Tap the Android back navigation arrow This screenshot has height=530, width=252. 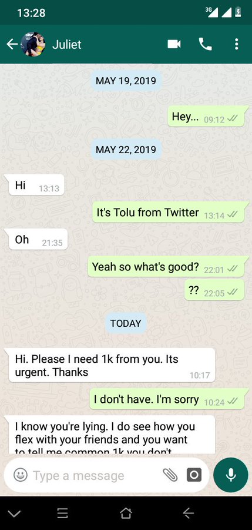188,514
